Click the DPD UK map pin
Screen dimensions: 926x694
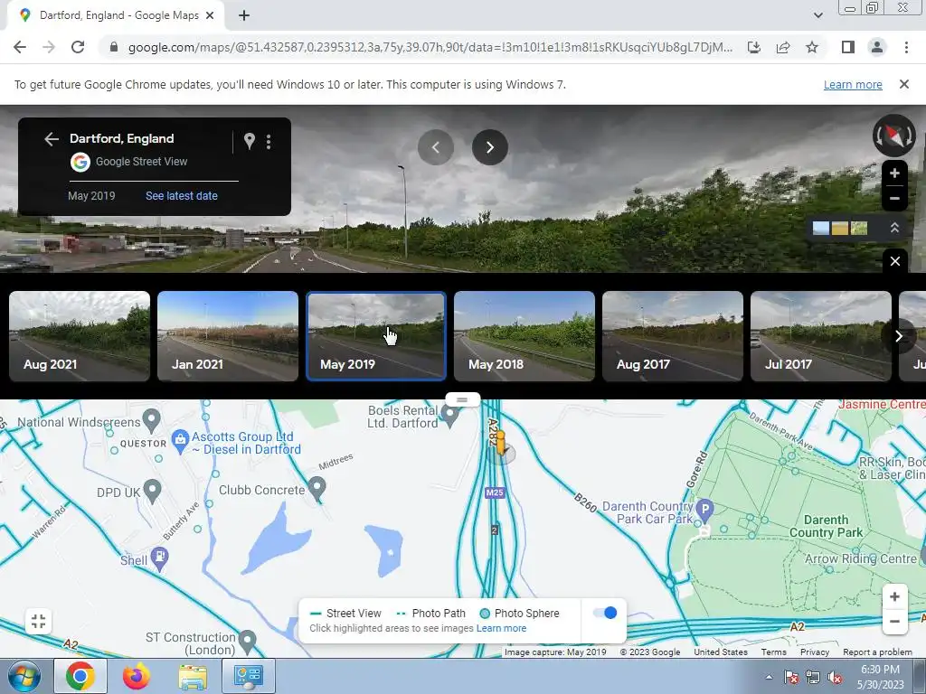point(152,491)
